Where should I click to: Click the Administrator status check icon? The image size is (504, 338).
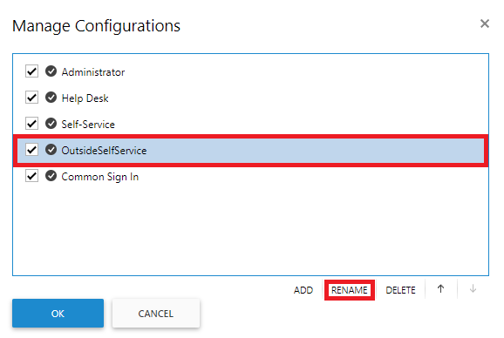pyautogui.click(x=51, y=71)
